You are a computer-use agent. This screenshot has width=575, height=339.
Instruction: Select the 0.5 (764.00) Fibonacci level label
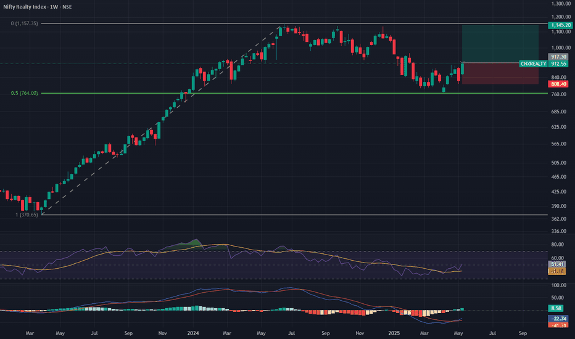coord(24,93)
